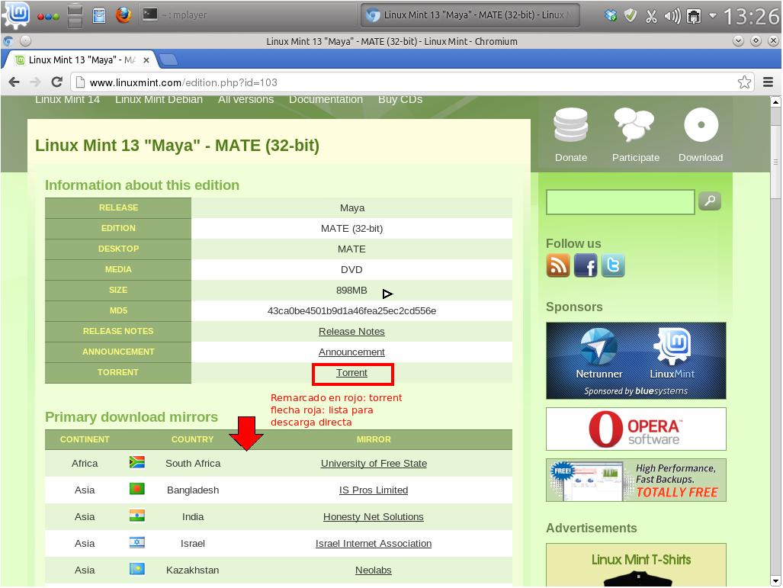Click the South Africa flag icon
This screenshot has height=588, width=783.
coord(136,462)
